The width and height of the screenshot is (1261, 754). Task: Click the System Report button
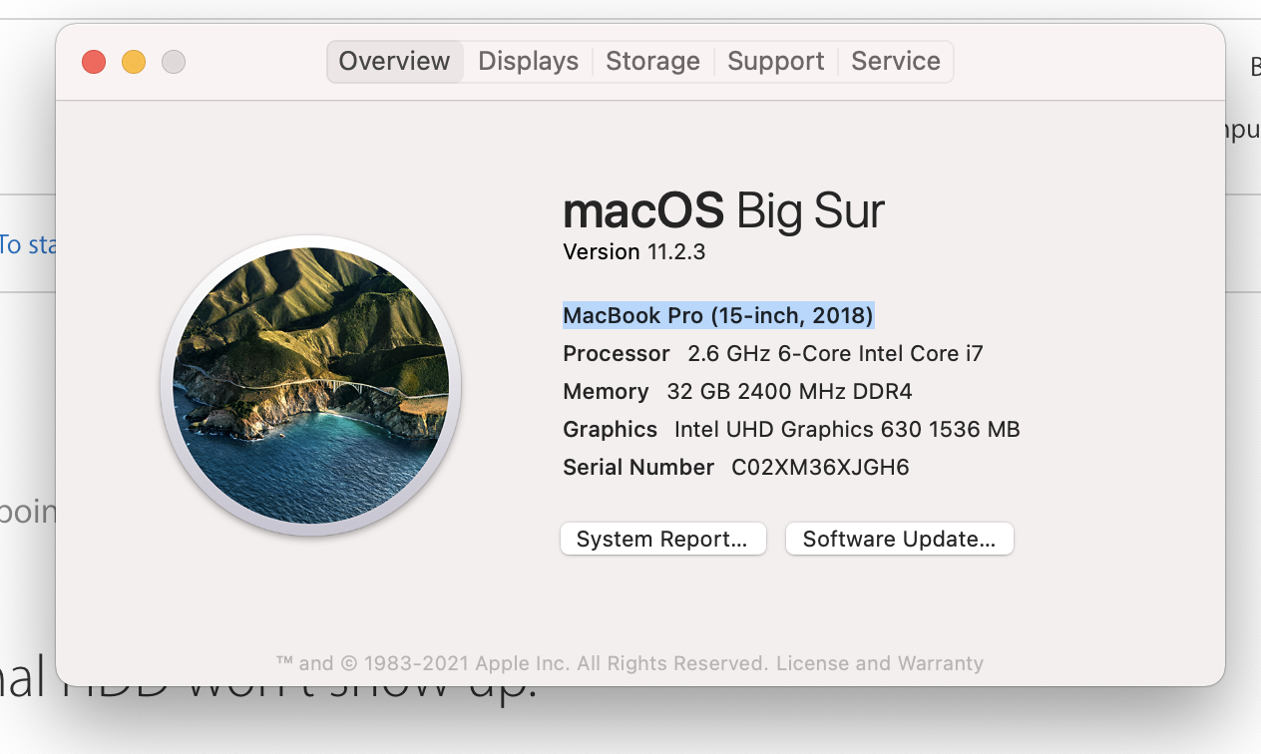click(x=662, y=540)
